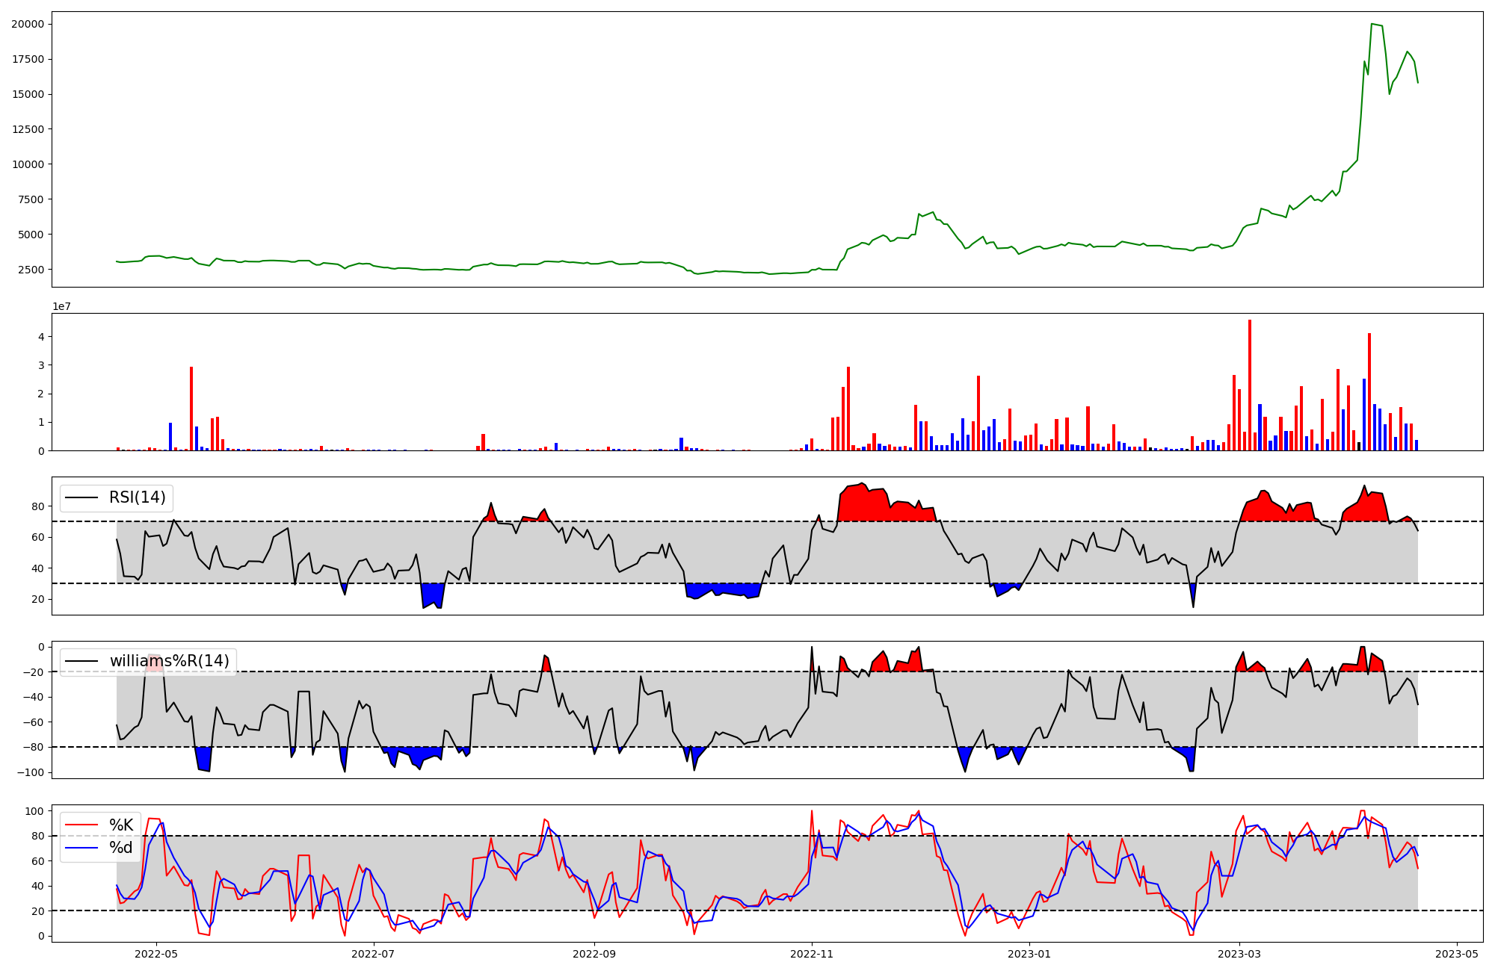Click the −40 tick on Williams %R axis
This screenshot has height=971, width=1495.
[x=33, y=697]
